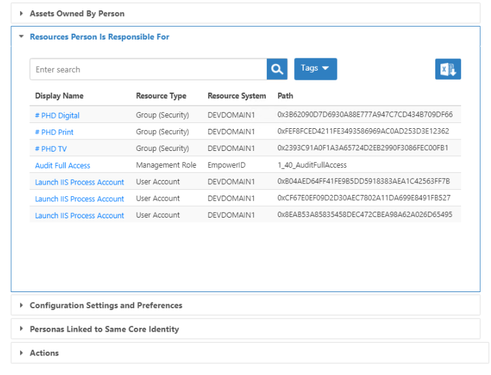491x375 pixels.
Task: Sort by Display Name column header
Action: (x=59, y=96)
